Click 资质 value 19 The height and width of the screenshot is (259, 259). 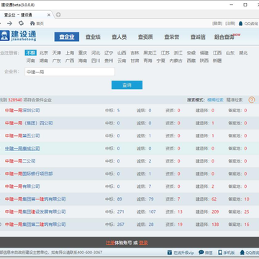tap(180, 224)
